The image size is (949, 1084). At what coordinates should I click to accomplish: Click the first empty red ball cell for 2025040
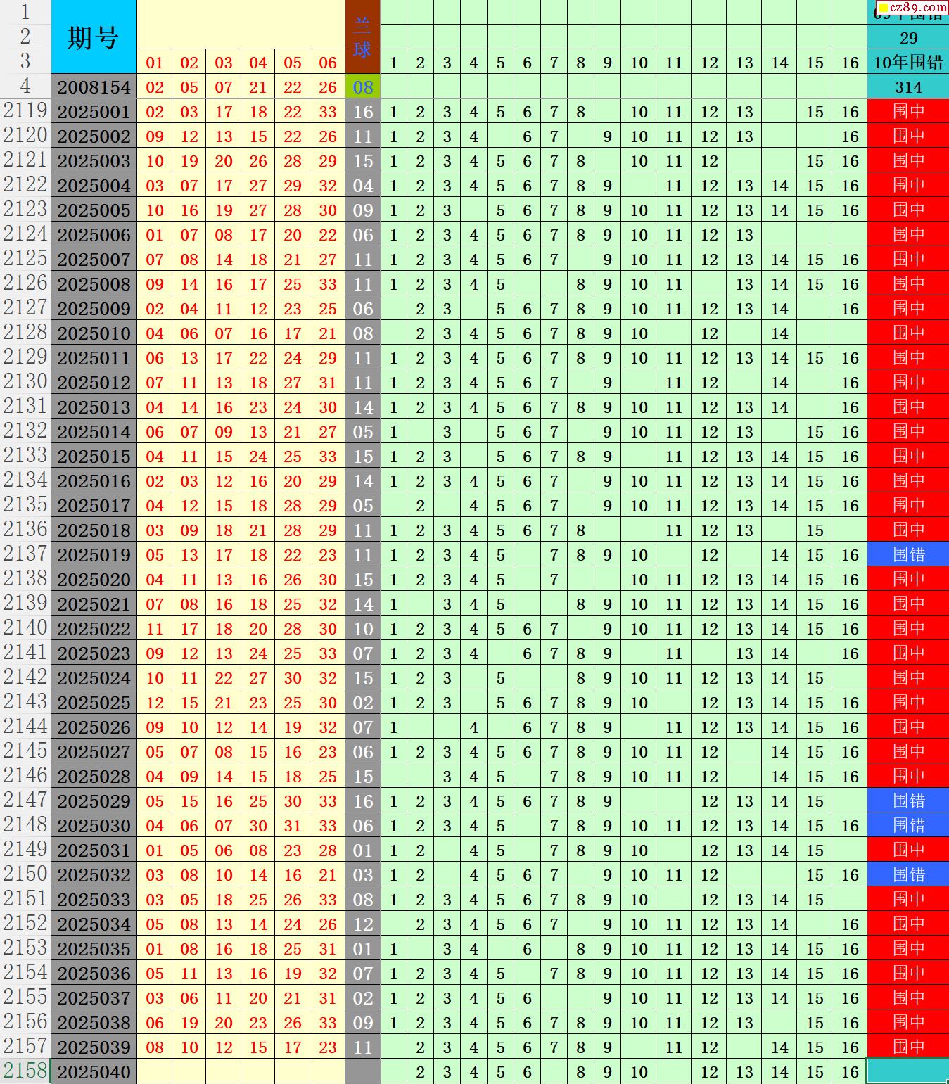coord(155,1072)
